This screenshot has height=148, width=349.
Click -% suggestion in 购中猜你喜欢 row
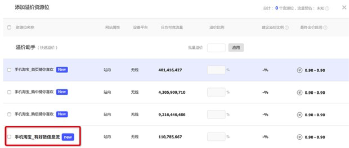point(265,93)
